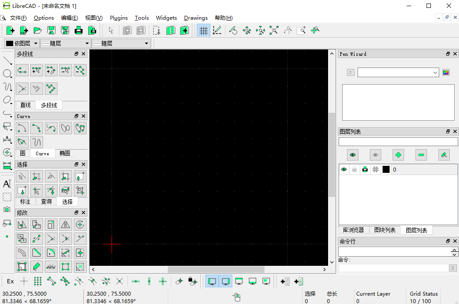Click the Redraw icon
The image size is (459, 304).
[x=233, y=30]
